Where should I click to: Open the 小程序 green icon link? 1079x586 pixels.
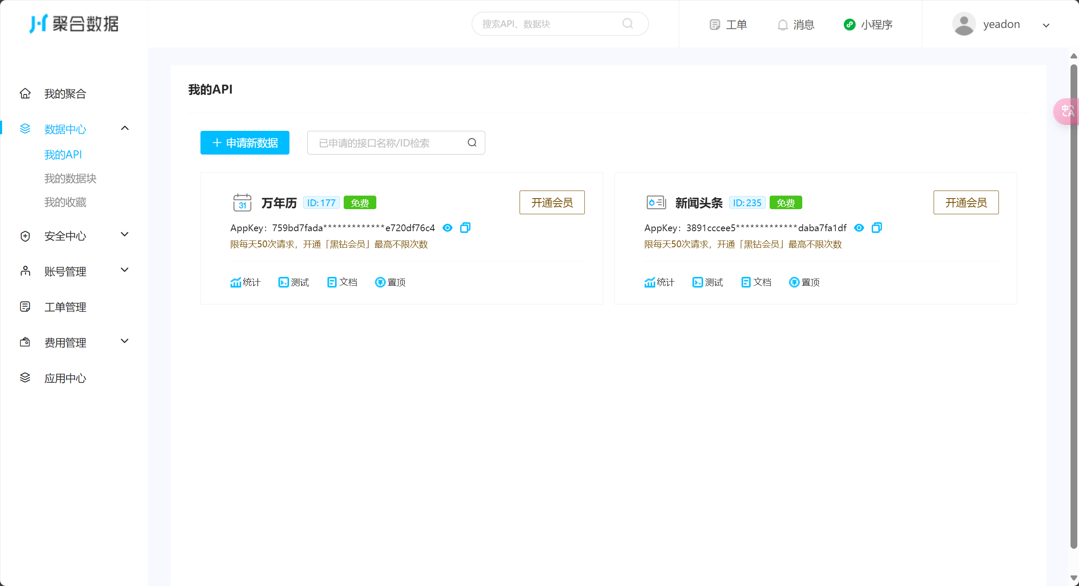[x=849, y=25]
